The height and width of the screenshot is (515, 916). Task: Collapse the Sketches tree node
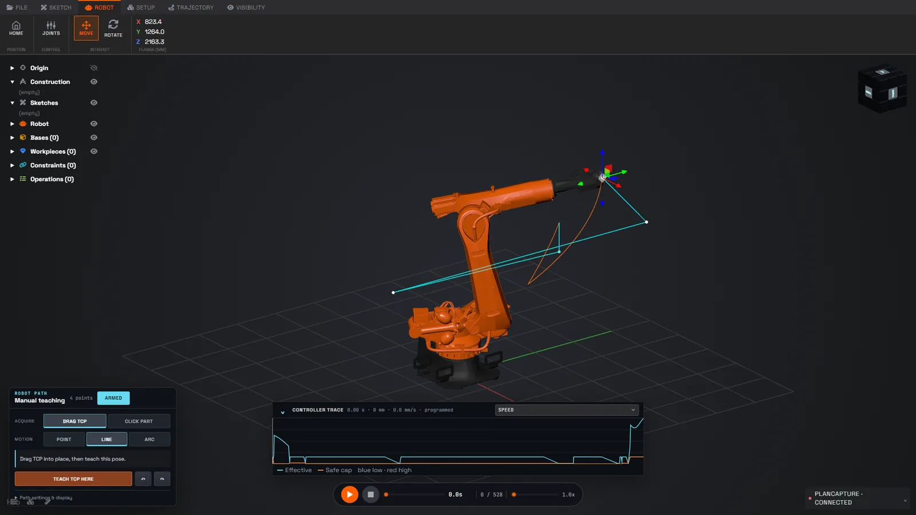[x=12, y=102]
